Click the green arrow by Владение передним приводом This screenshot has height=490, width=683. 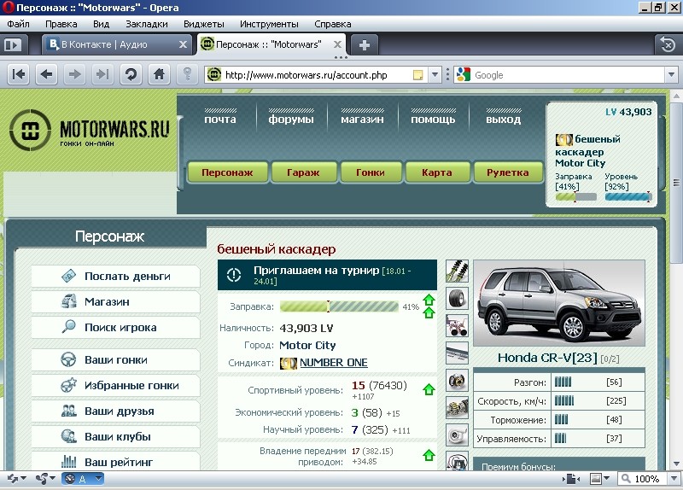pyautogui.click(x=429, y=455)
